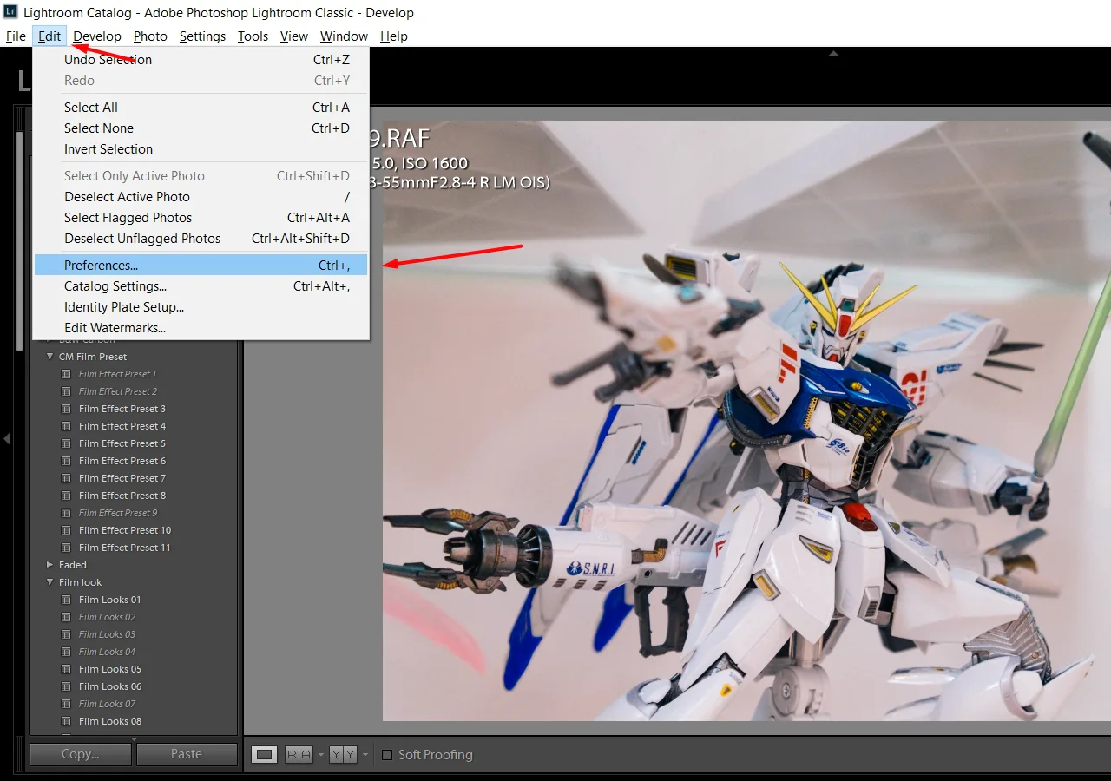
Task: Collapse the Film look preset group
Action: [x=50, y=582]
